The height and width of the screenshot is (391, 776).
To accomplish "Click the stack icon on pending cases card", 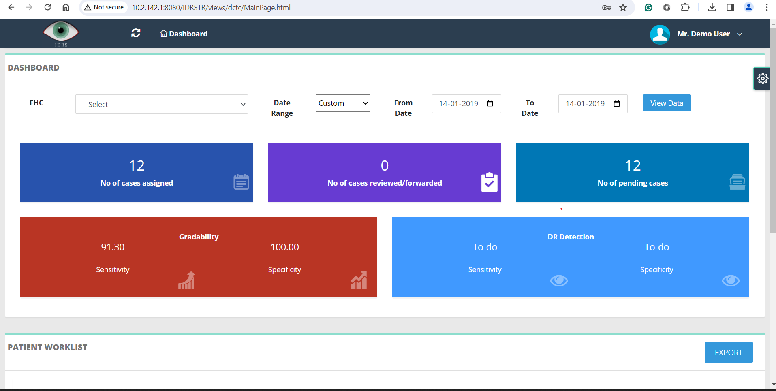I will coord(737,182).
